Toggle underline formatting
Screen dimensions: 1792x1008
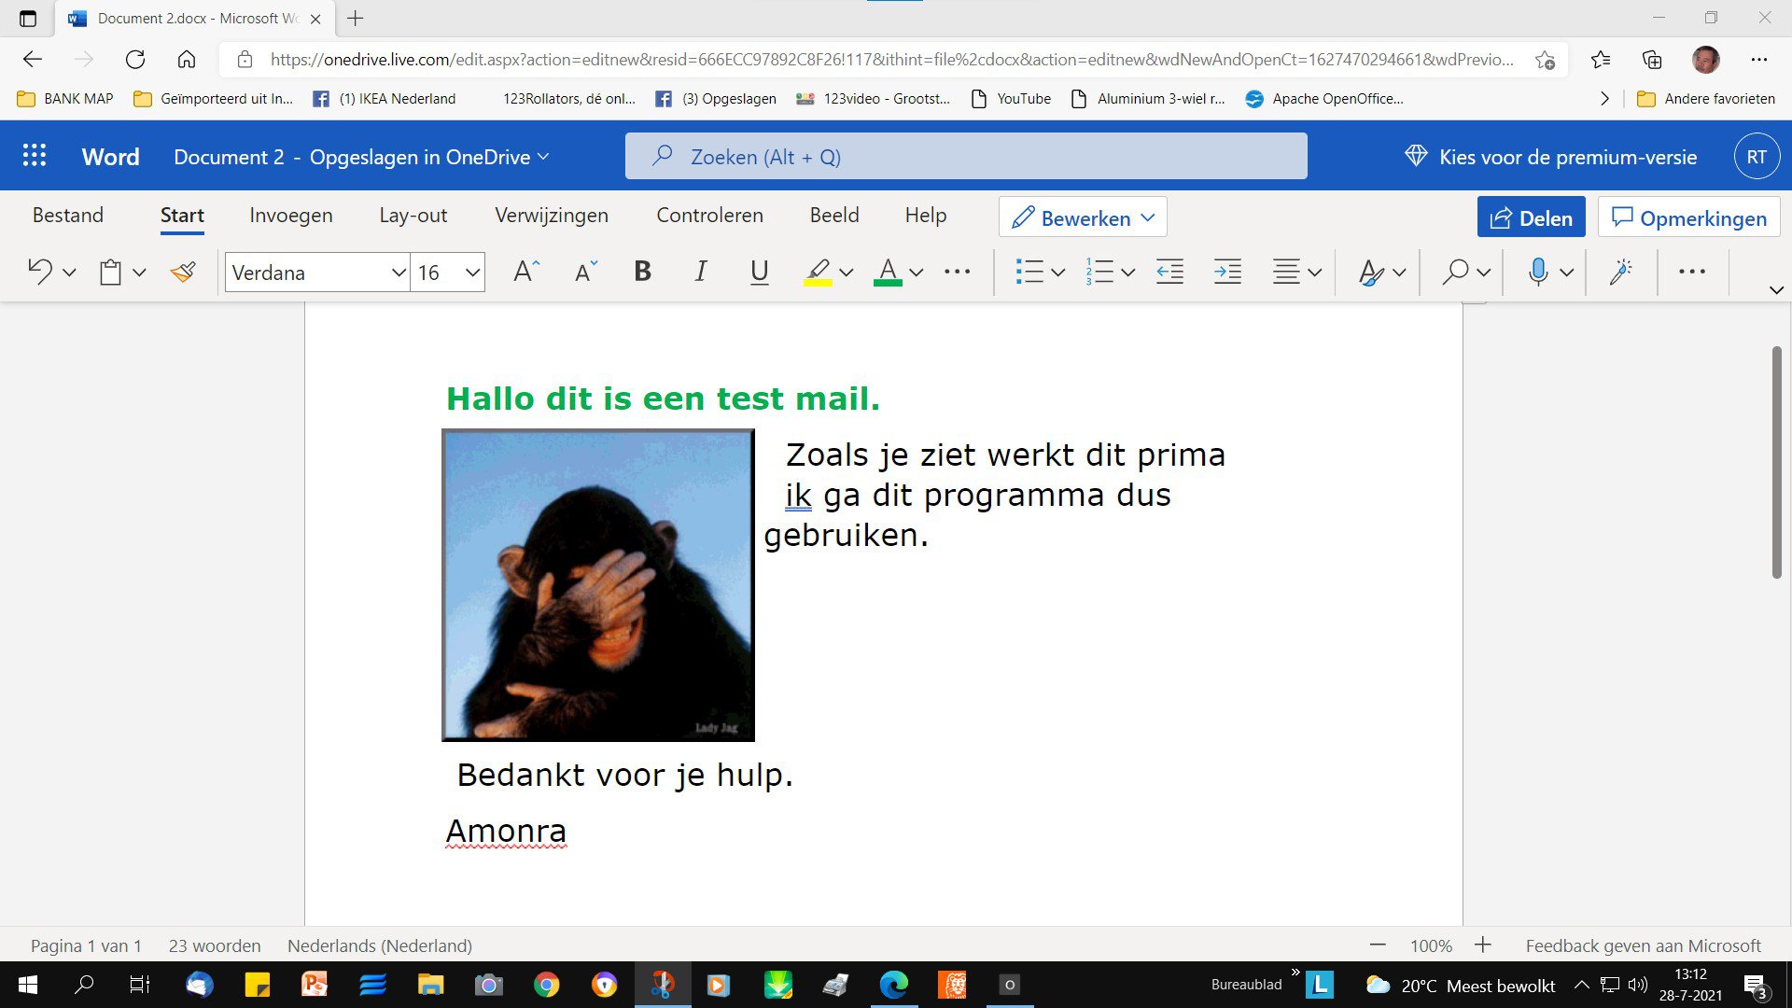coord(759,272)
